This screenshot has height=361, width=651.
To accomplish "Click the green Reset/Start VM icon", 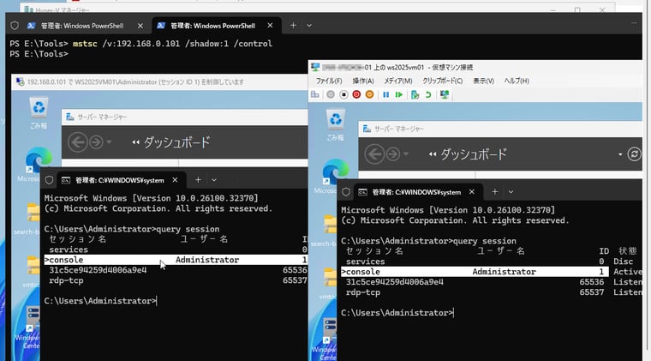I will coord(399,94).
